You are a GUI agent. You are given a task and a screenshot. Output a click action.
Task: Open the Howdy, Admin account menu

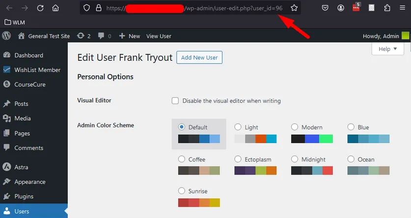click(x=385, y=36)
